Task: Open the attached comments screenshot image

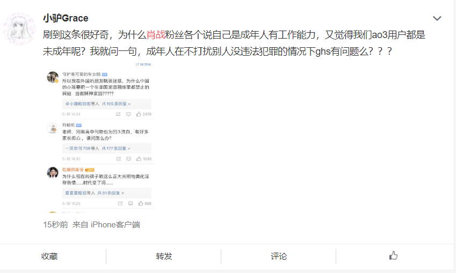Action: coord(100,137)
